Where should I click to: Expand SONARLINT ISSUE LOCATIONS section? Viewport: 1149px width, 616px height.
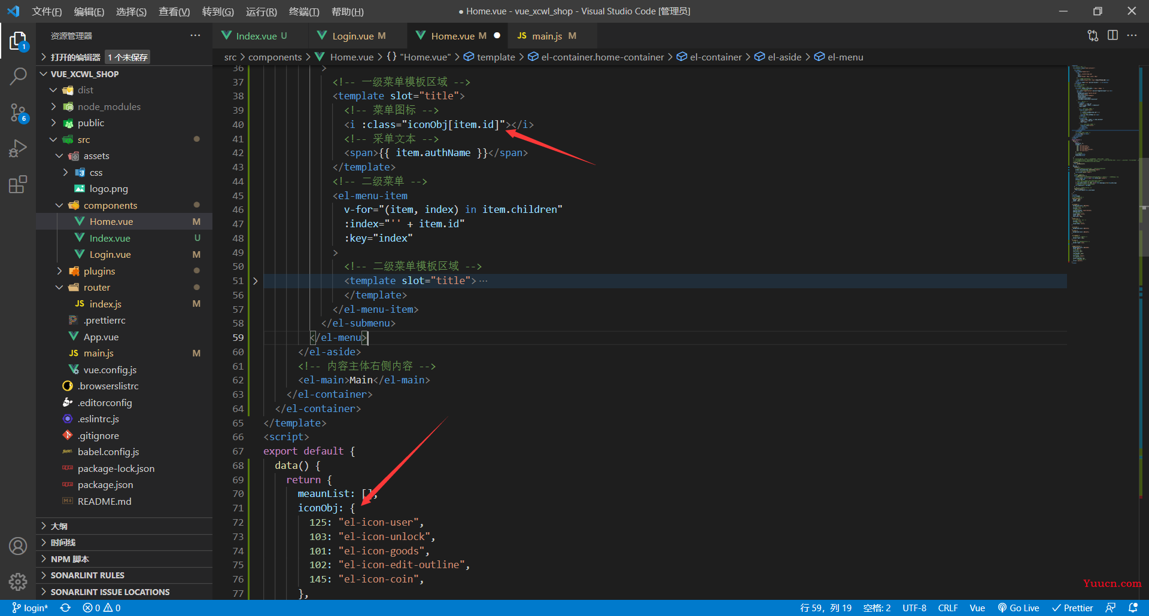pyautogui.click(x=110, y=591)
